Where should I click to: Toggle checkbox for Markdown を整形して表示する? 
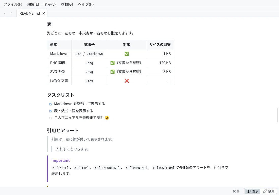coord(50,104)
